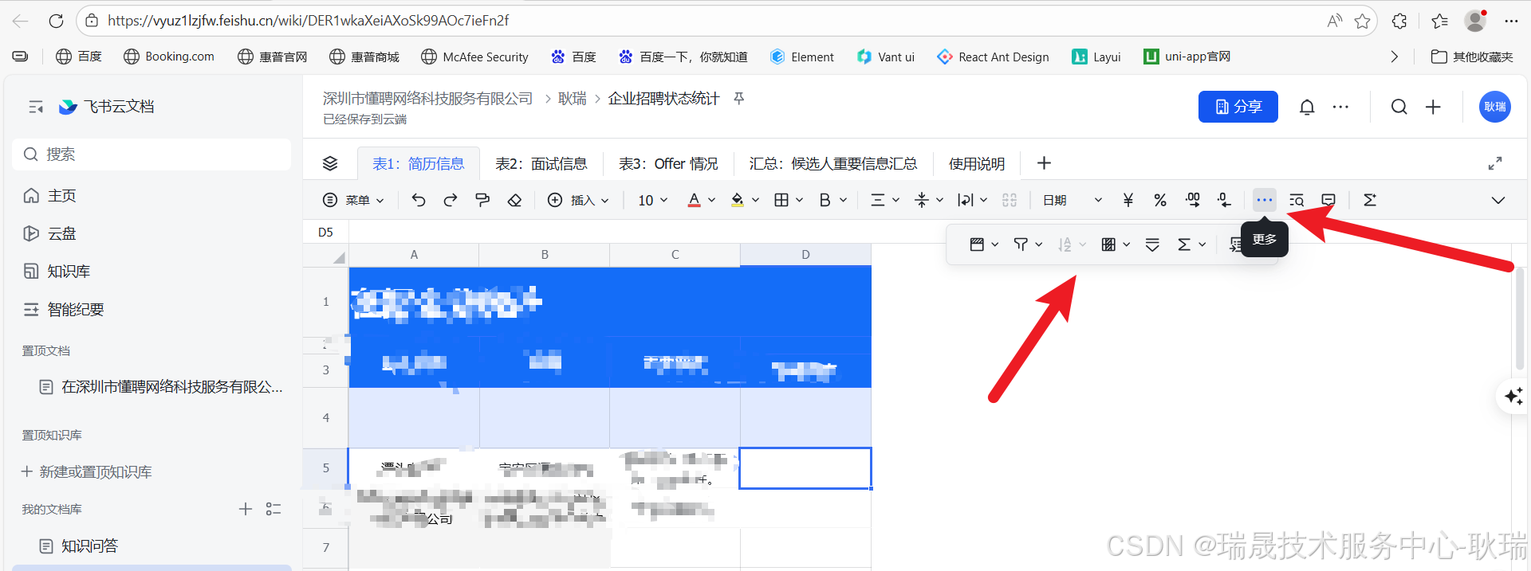Open the 日期 number format dropdown
This screenshot has height=571, width=1531.
coord(1072,200)
